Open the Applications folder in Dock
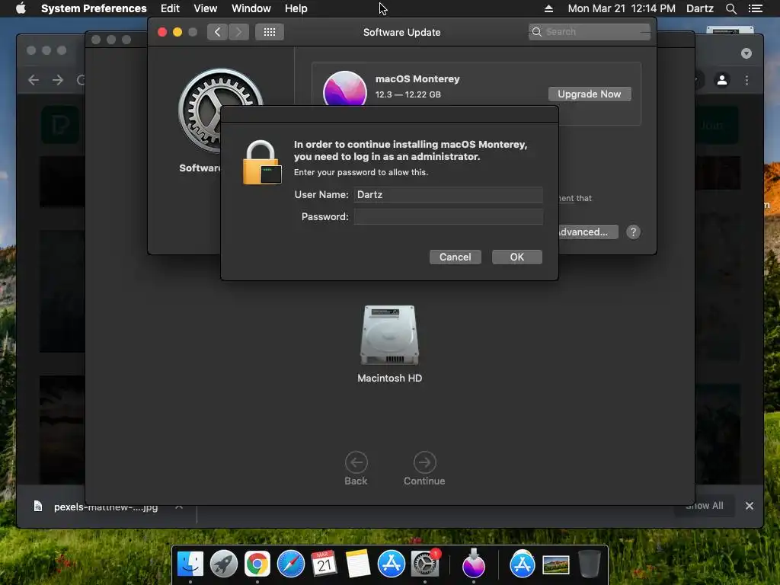 523,564
